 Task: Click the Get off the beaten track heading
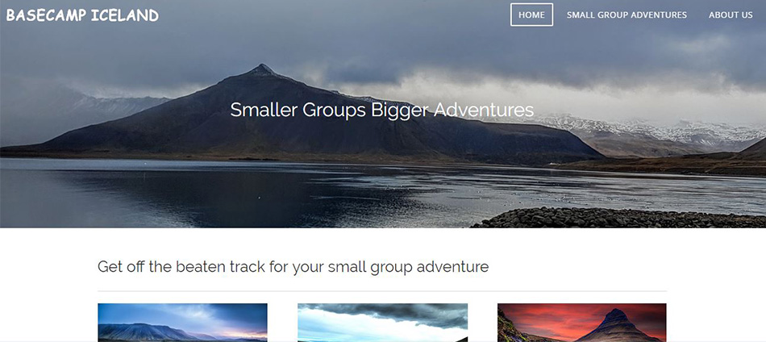coord(293,267)
